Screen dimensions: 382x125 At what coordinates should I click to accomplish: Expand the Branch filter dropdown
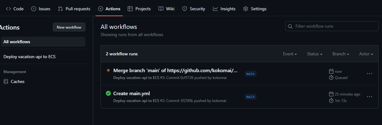click(x=341, y=54)
